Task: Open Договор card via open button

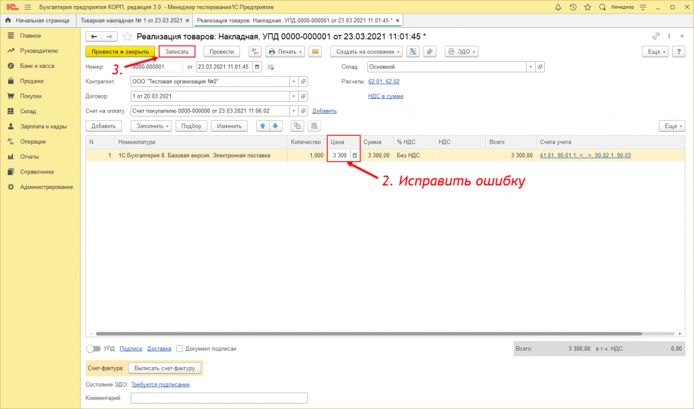Action: (x=303, y=96)
